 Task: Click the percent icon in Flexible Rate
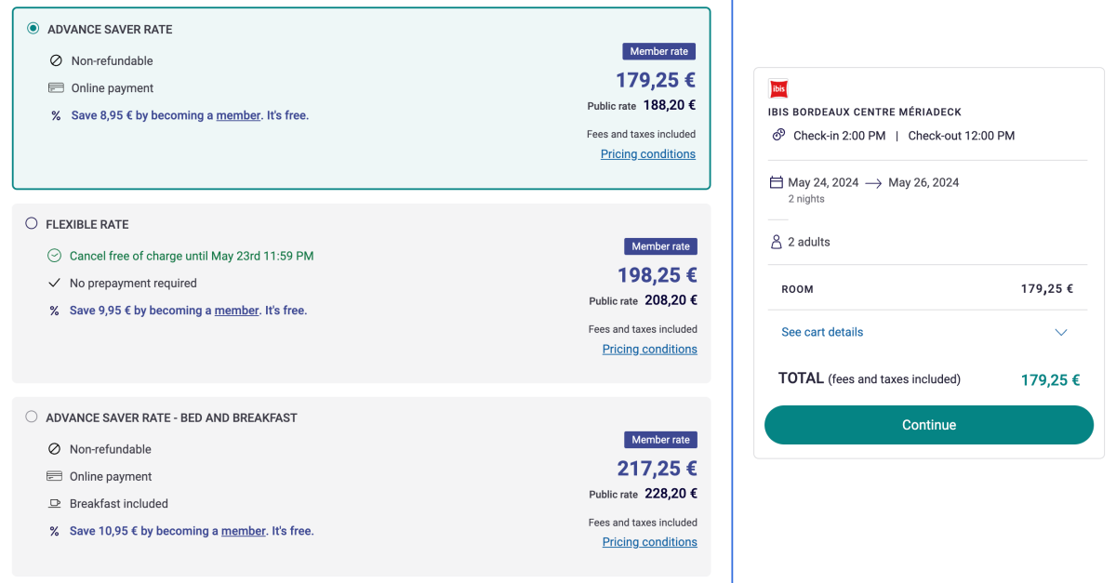pos(54,311)
